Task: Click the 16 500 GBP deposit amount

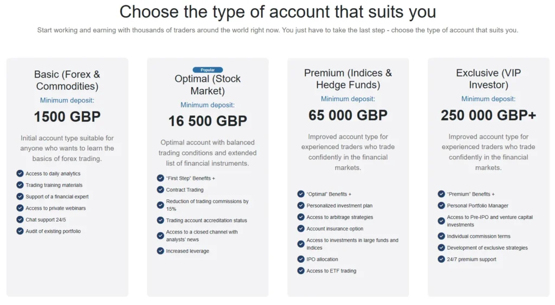Action: (x=208, y=121)
